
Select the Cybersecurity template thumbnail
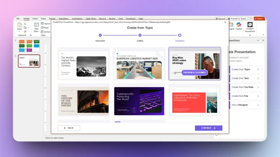[x=139, y=101]
